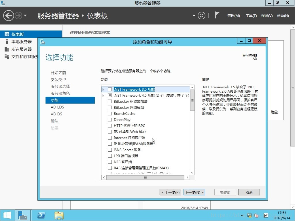Check IIS 可承载 Web 核心 checkbox
This screenshot has width=295, height=221.
[110, 132]
